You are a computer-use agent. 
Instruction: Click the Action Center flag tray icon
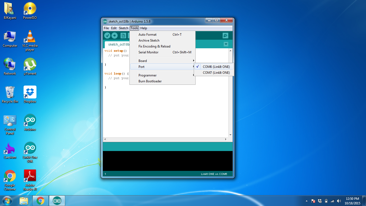click(x=313, y=201)
